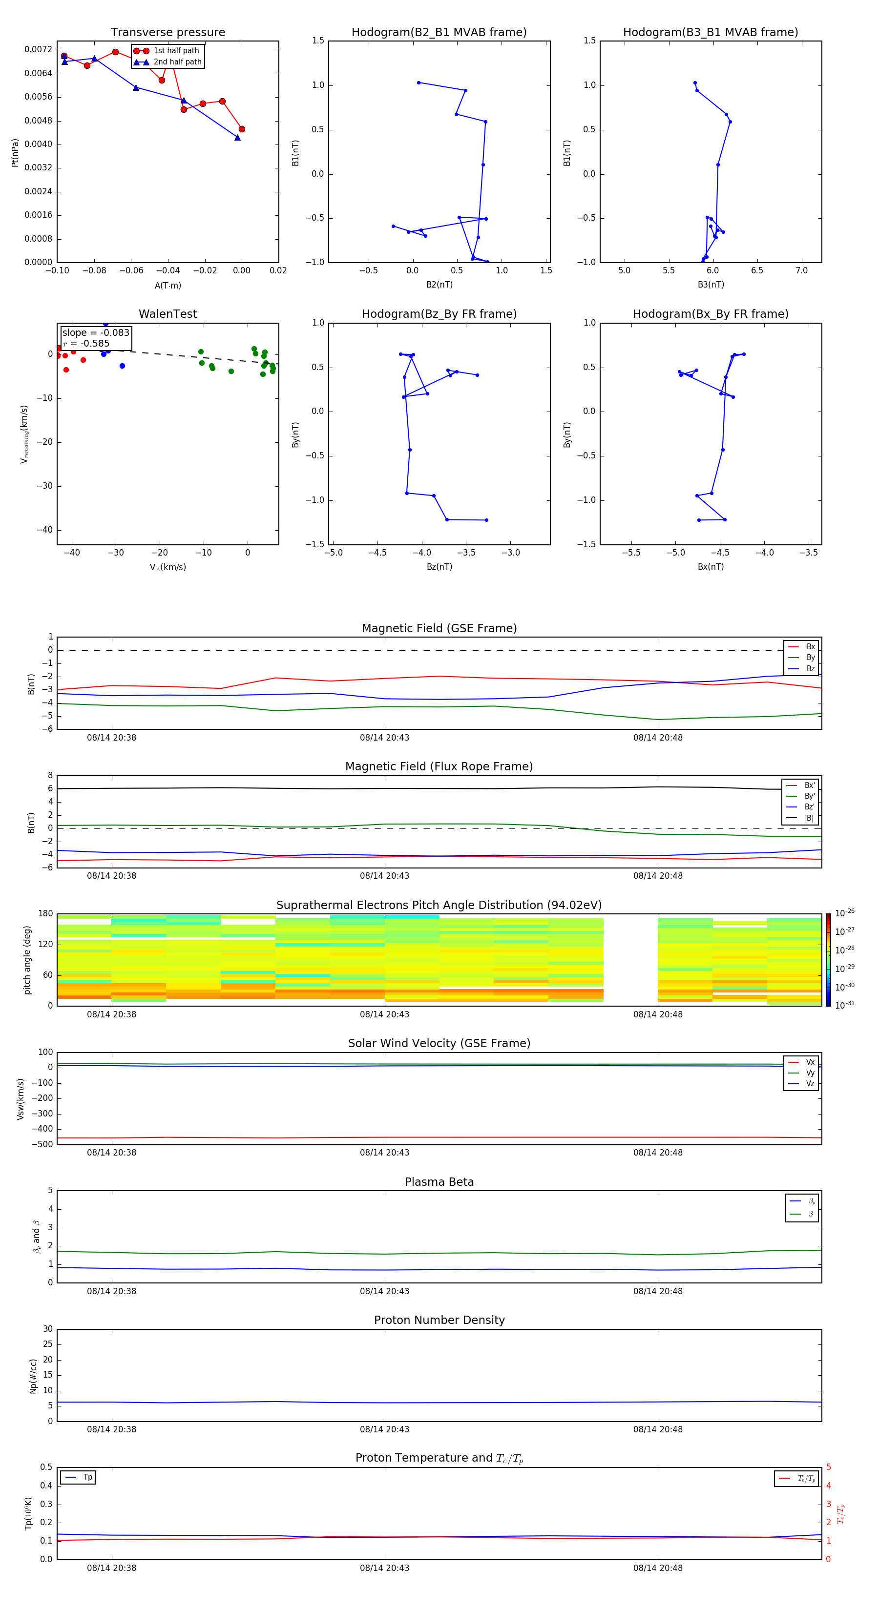The width and height of the screenshot is (879, 1611).
Task: Click the "A(T·m)" x-axis label
Action: click(x=167, y=286)
